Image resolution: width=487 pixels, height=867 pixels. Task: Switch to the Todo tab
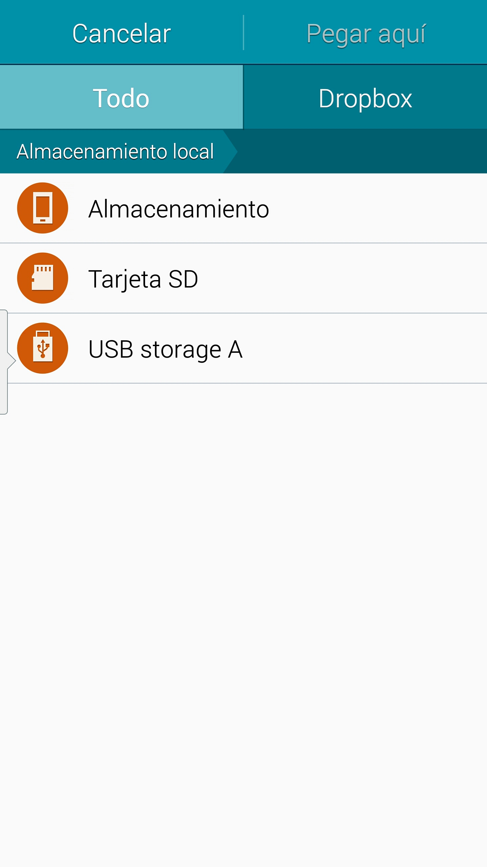(121, 98)
